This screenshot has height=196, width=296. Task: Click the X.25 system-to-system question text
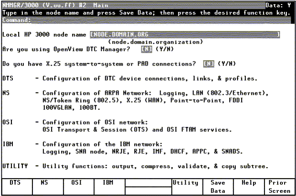coord(99,64)
